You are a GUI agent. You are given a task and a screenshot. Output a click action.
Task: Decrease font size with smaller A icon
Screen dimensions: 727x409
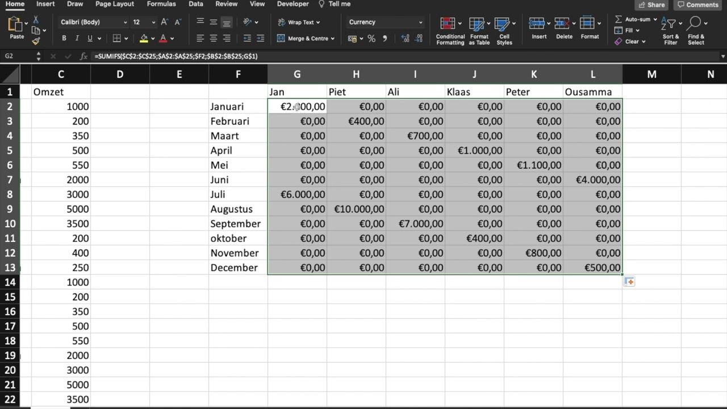tap(177, 22)
